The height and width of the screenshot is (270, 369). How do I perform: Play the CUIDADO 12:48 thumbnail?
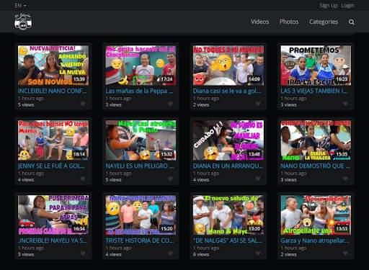click(x=228, y=140)
